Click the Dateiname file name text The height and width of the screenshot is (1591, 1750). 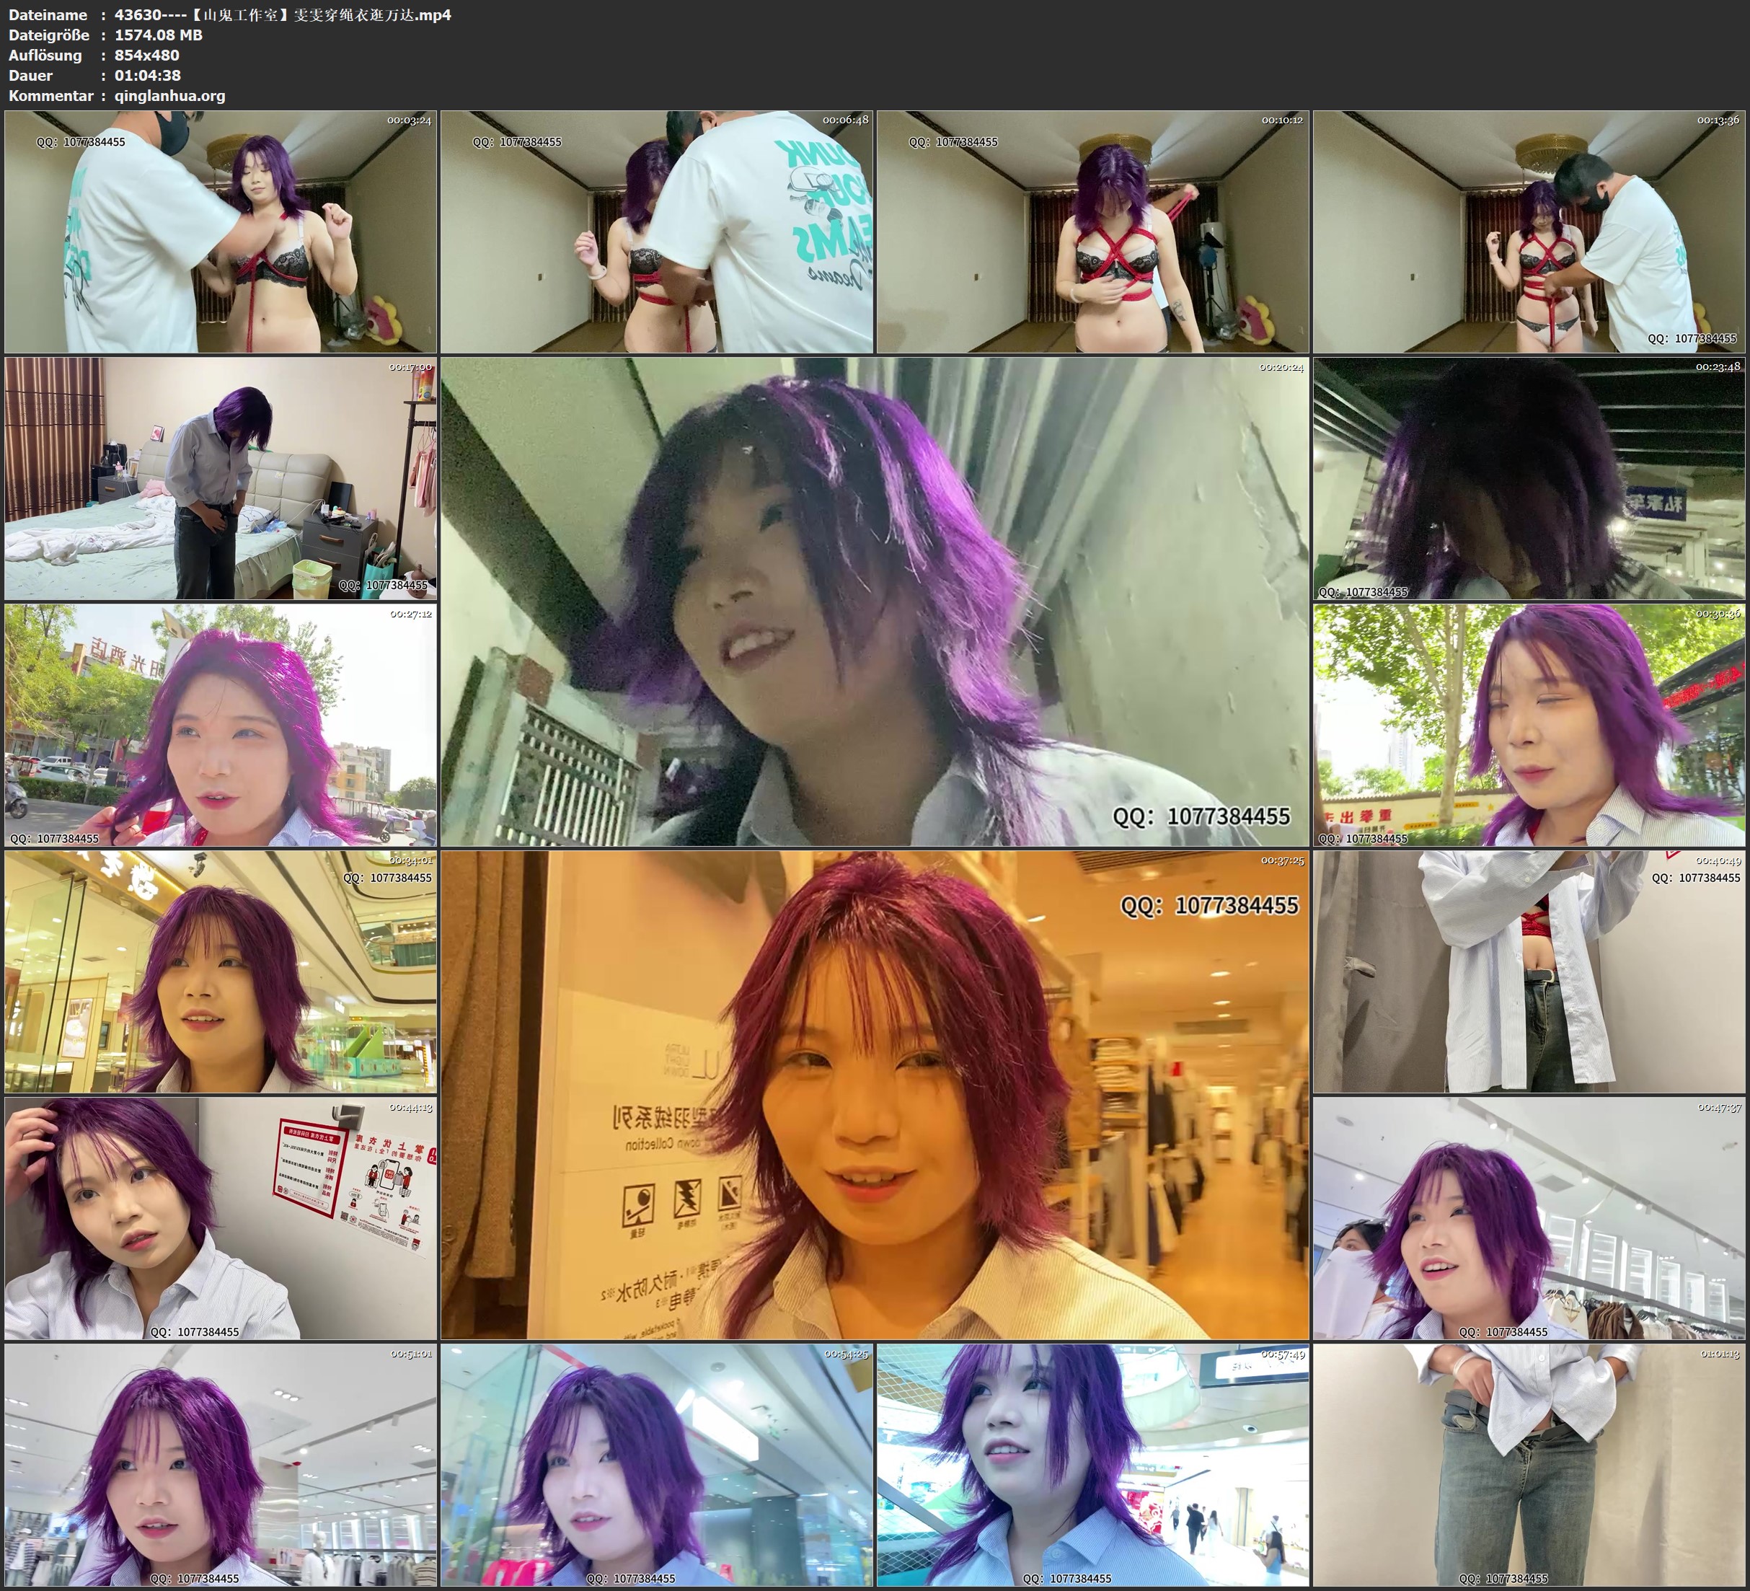282,14
